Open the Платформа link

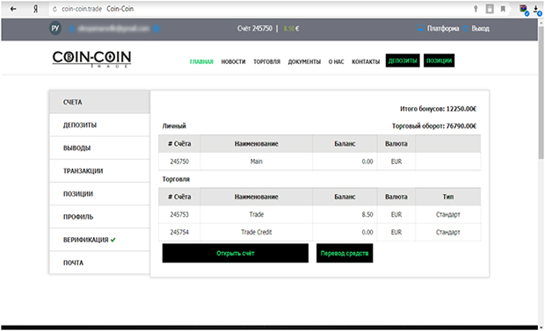coord(443,28)
